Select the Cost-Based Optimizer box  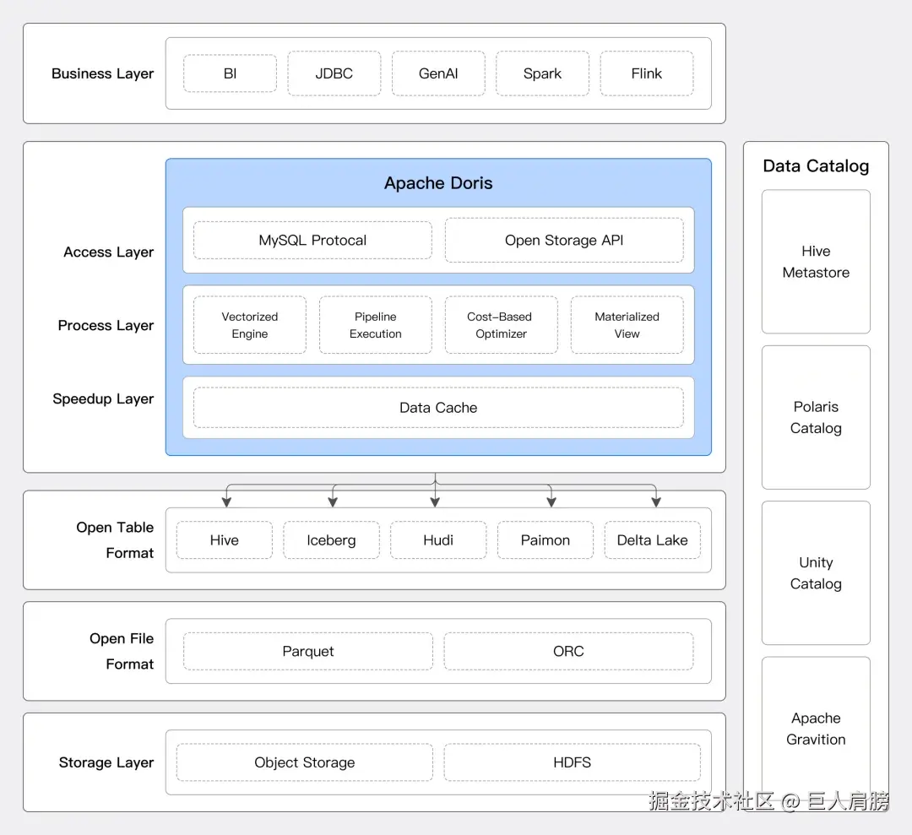(x=501, y=325)
